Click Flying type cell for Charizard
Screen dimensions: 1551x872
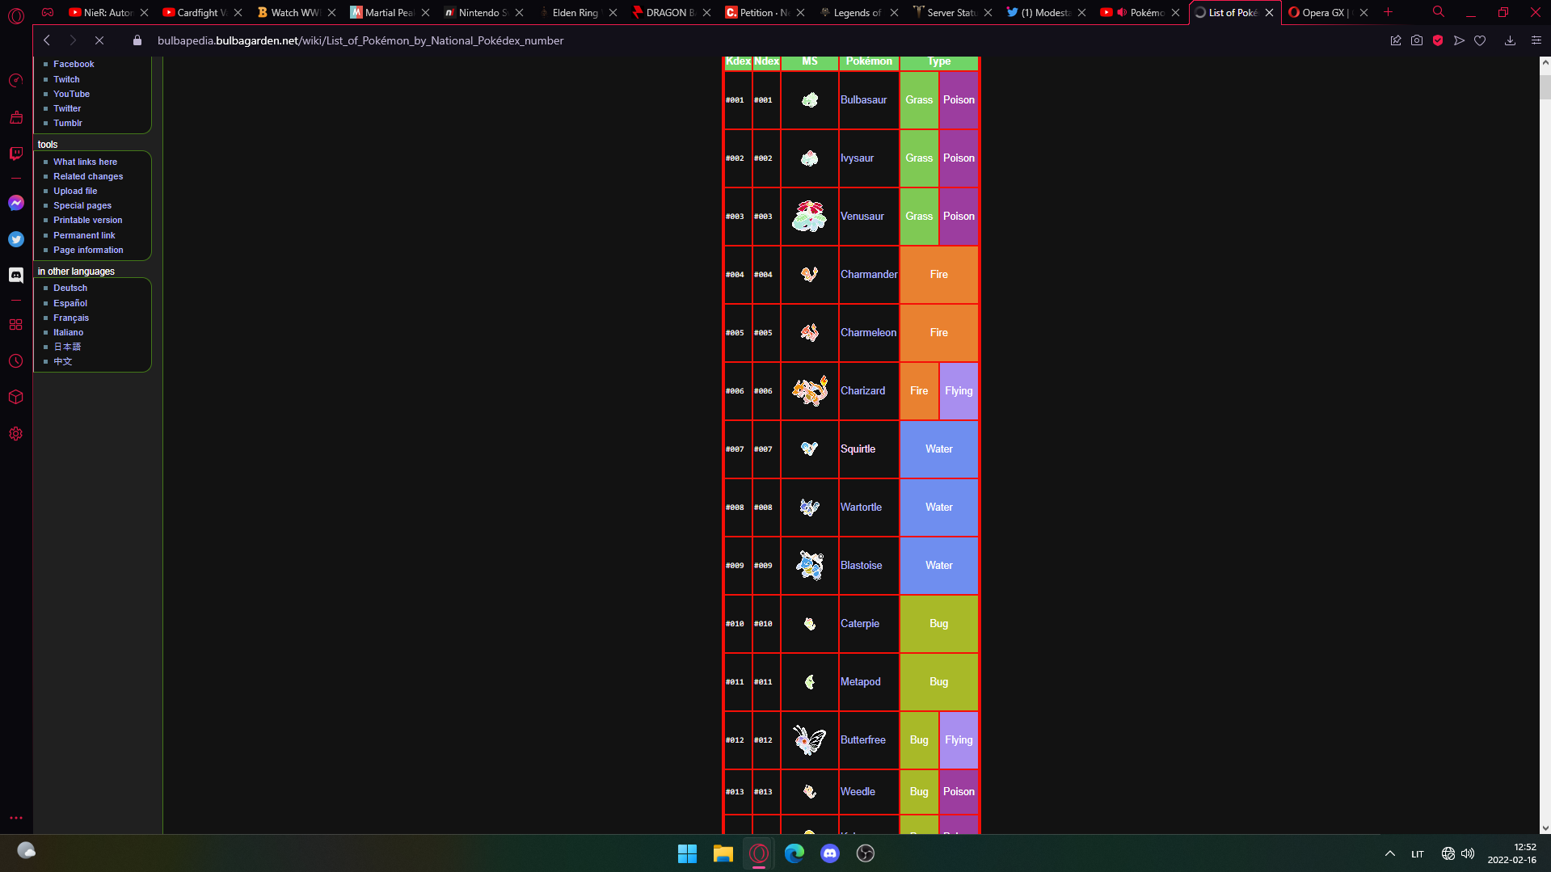[959, 391]
